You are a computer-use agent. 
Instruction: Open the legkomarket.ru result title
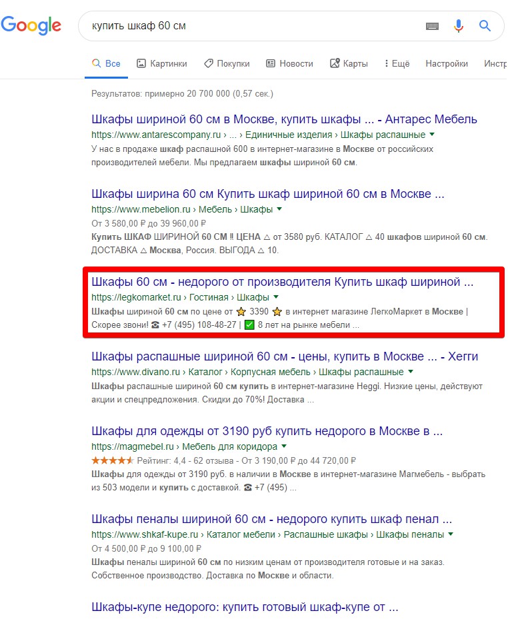[283, 282]
